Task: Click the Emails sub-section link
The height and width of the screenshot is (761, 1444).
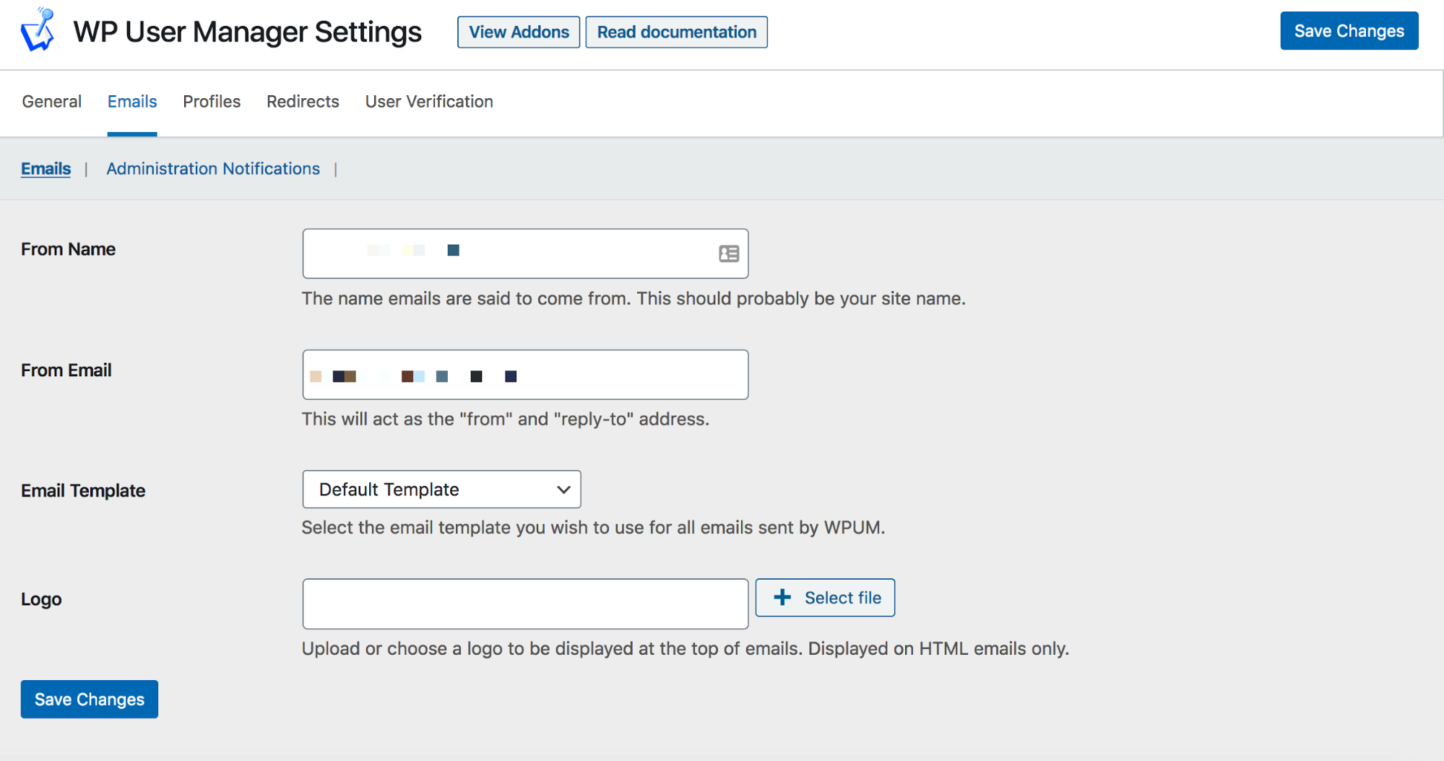Action: tap(46, 168)
